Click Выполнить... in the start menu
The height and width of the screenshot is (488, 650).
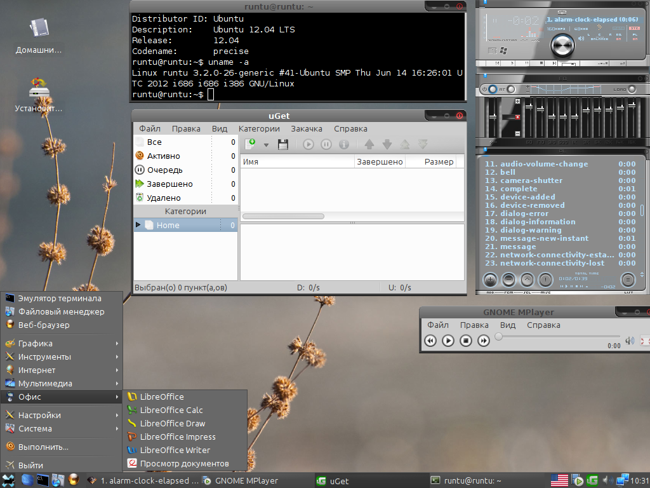(62, 447)
